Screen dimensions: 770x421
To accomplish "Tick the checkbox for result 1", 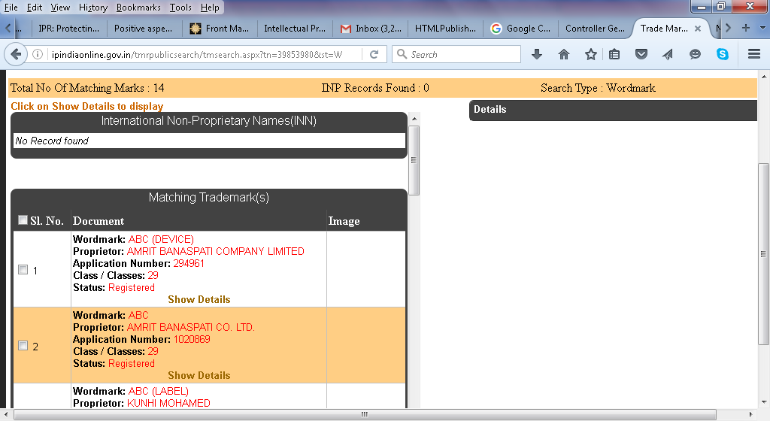I will pos(23,270).
